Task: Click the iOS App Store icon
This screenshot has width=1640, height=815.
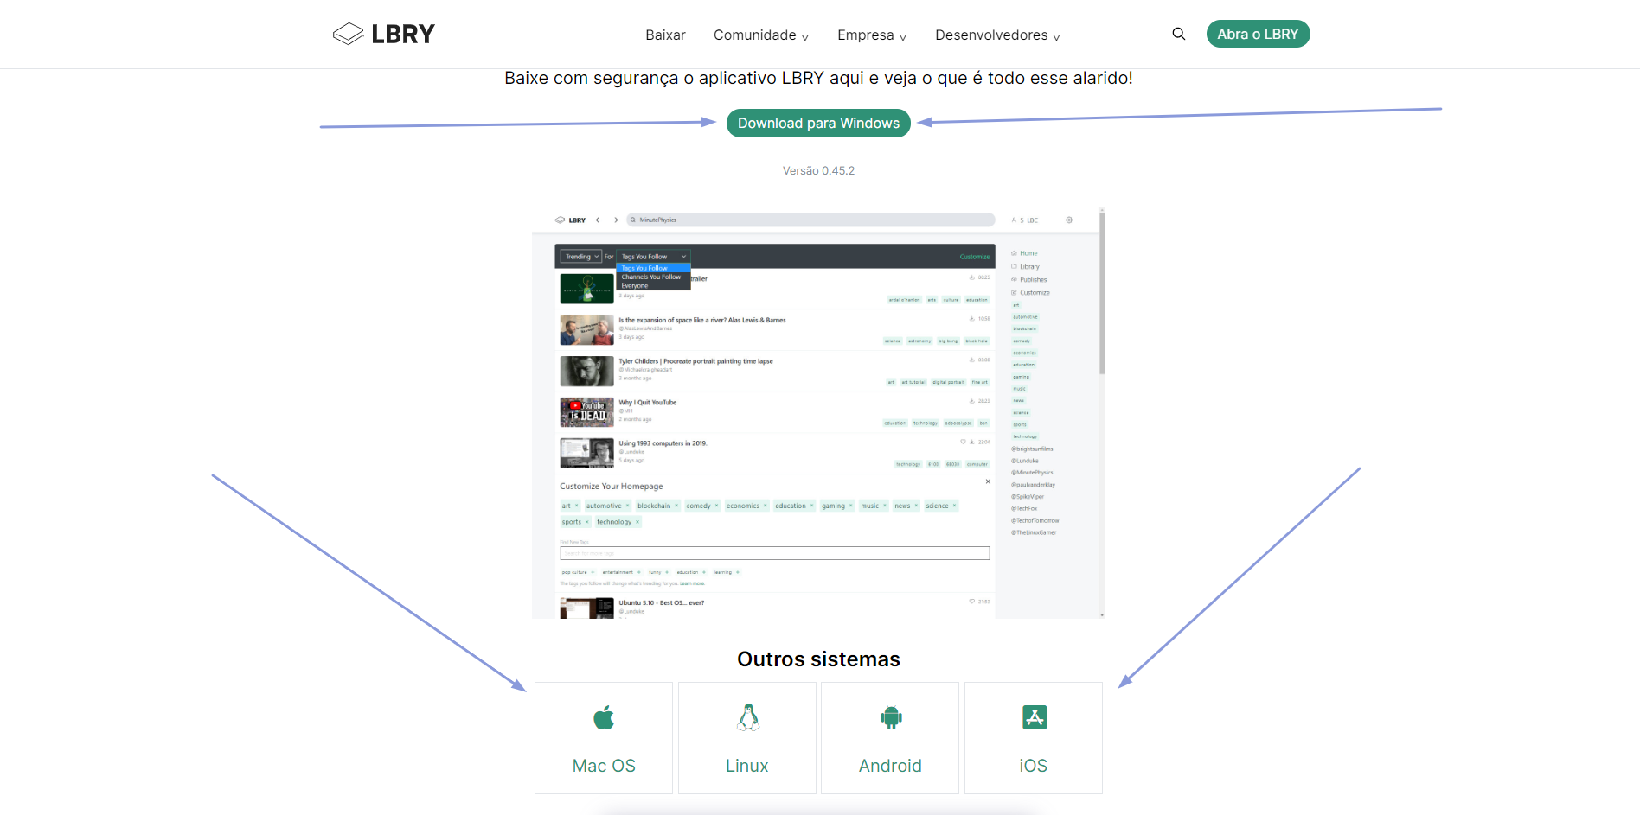Action: [1035, 717]
